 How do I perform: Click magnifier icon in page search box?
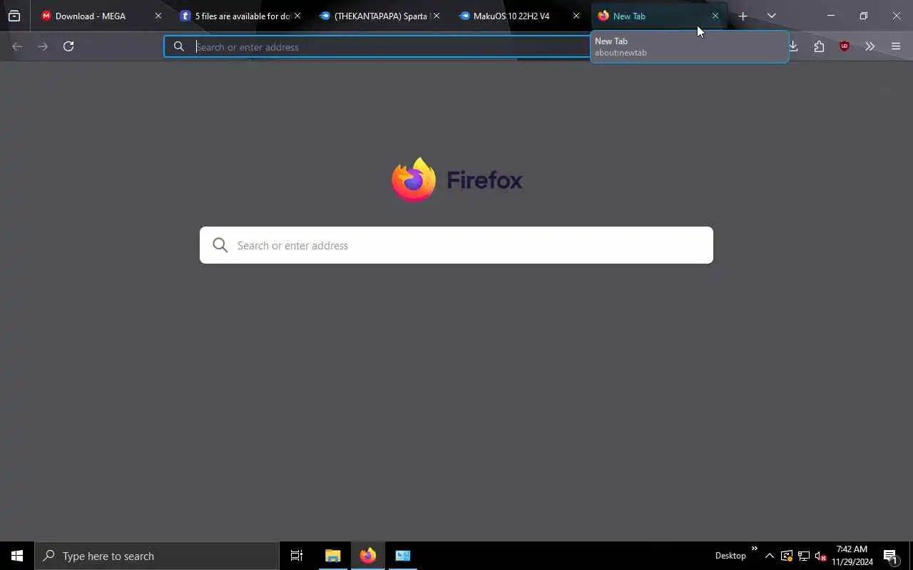(x=220, y=245)
